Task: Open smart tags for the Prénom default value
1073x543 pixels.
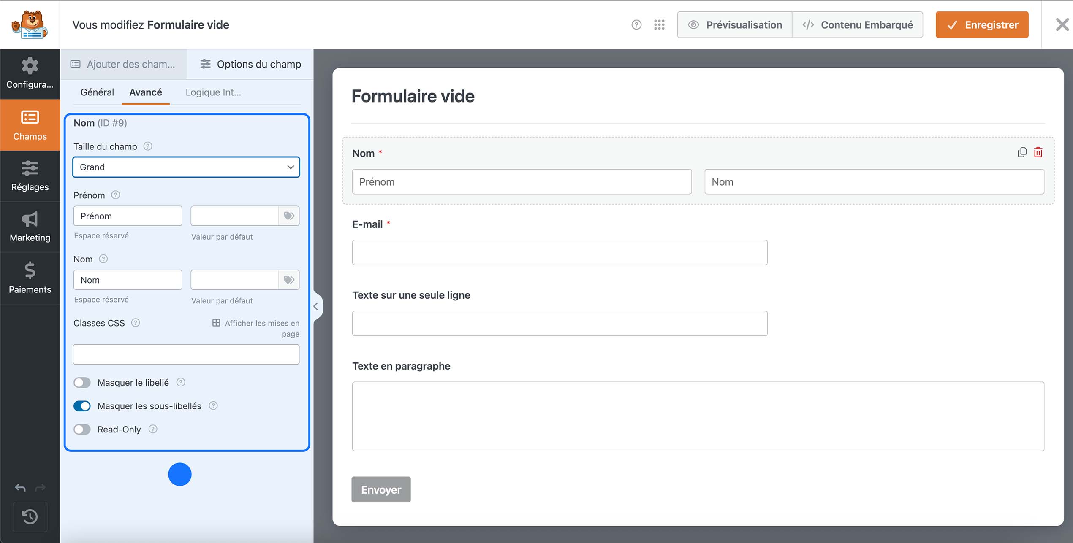Action: [x=289, y=216]
